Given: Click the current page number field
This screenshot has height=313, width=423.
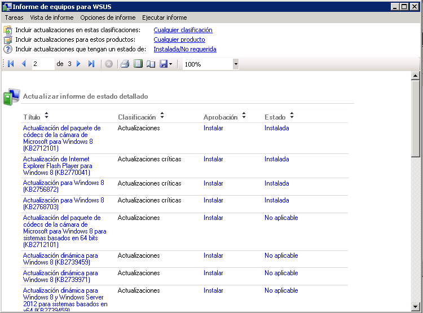Looking at the screenshot, I should pyautogui.click(x=43, y=64).
